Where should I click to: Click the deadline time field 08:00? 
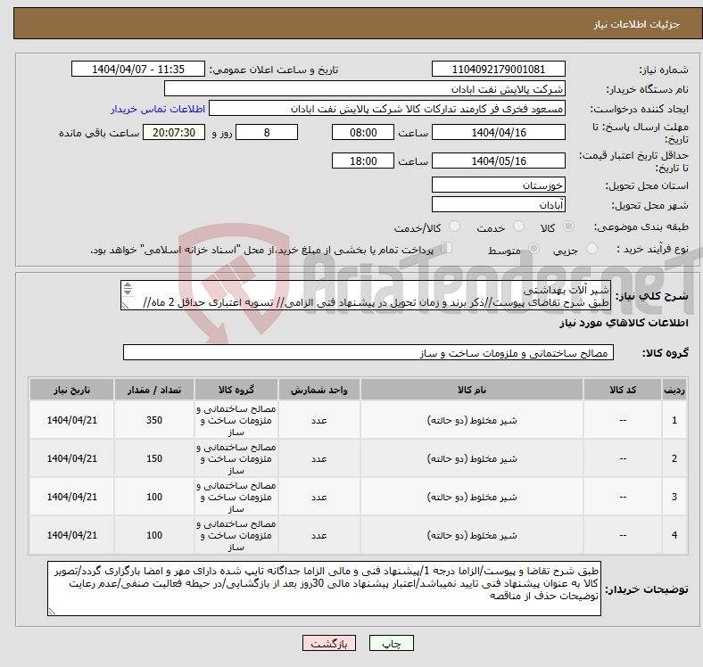click(x=363, y=133)
